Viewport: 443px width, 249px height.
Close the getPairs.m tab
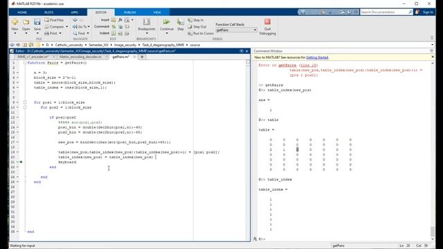click(134, 57)
